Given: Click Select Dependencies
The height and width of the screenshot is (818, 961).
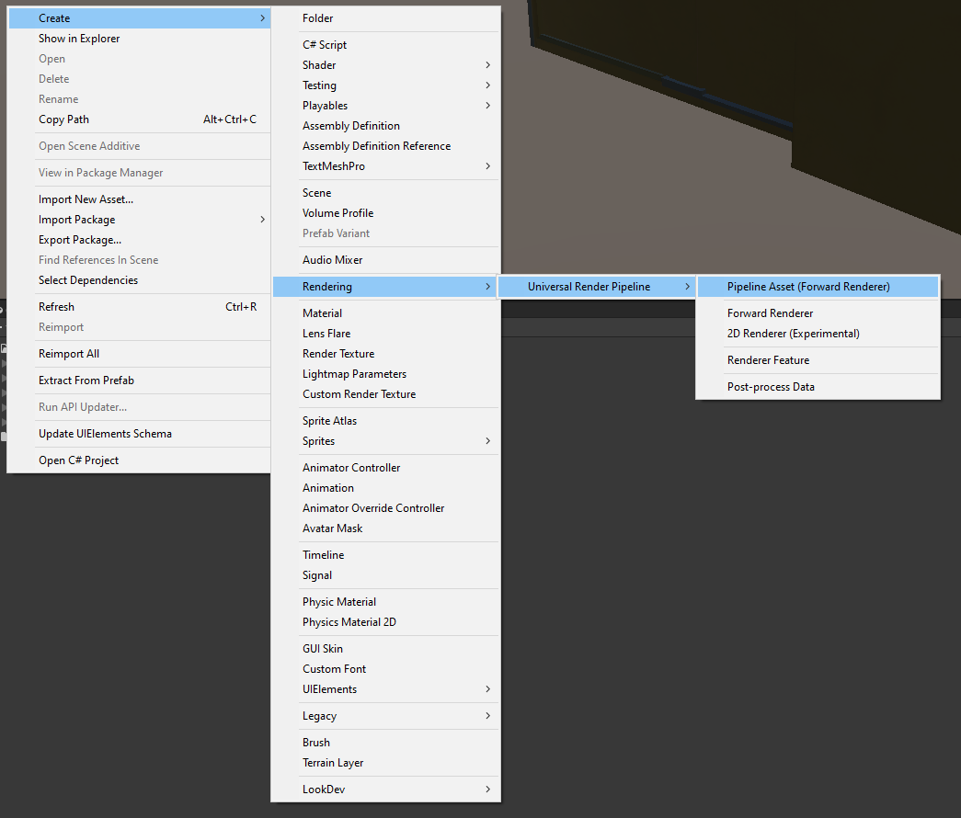Looking at the screenshot, I should pyautogui.click(x=139, y=280).
